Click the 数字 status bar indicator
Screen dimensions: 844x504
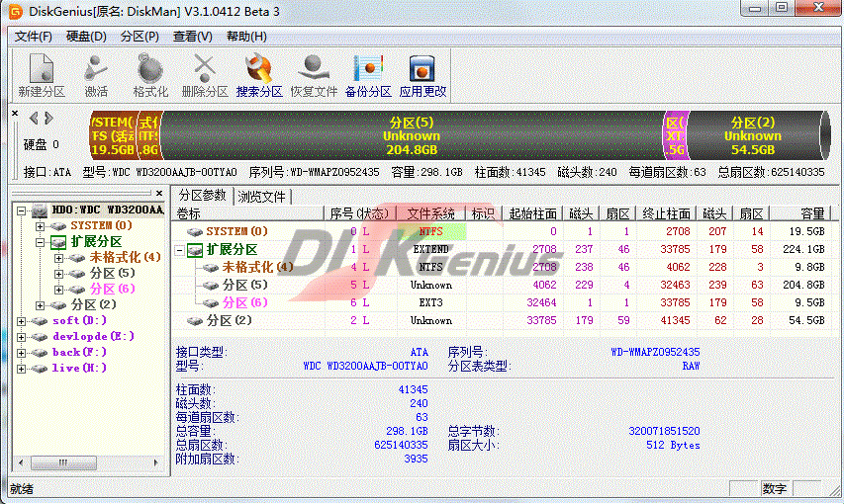pyautogui.click(x=775, y=488)
